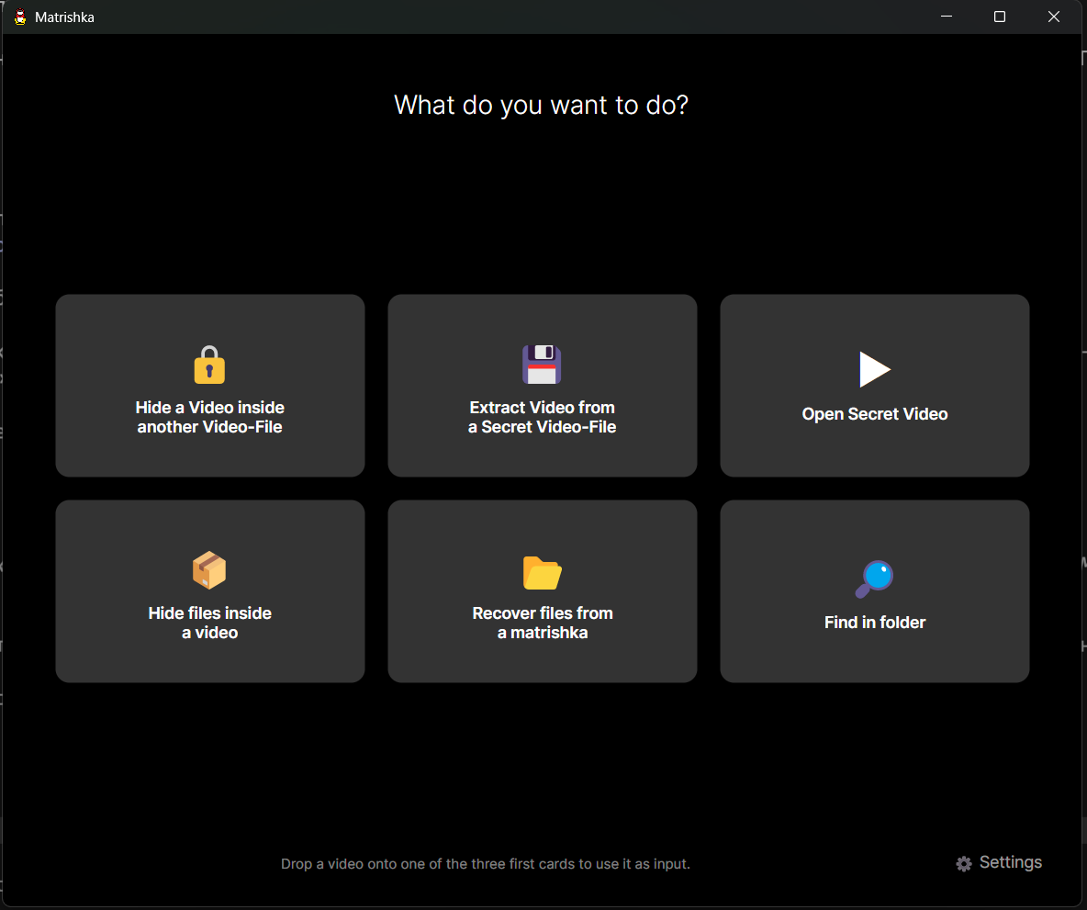Maximize the Matrishka window
Image resolution: width=1087 pixels, height=910 pixels.
click(1000, 17)
